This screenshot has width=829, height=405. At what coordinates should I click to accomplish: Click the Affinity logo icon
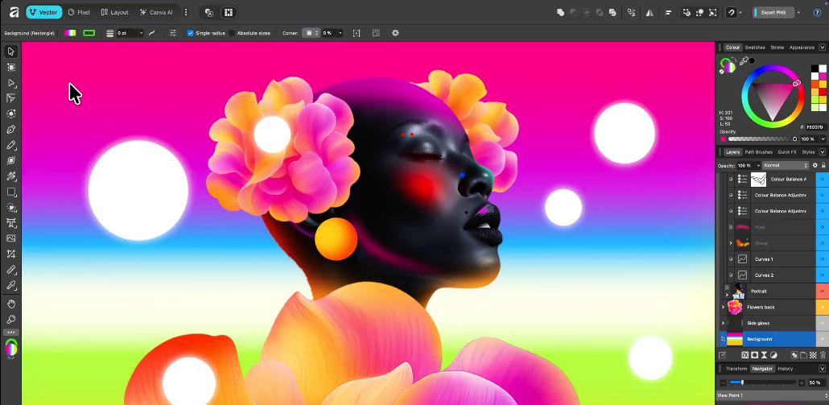click(14, 12)
